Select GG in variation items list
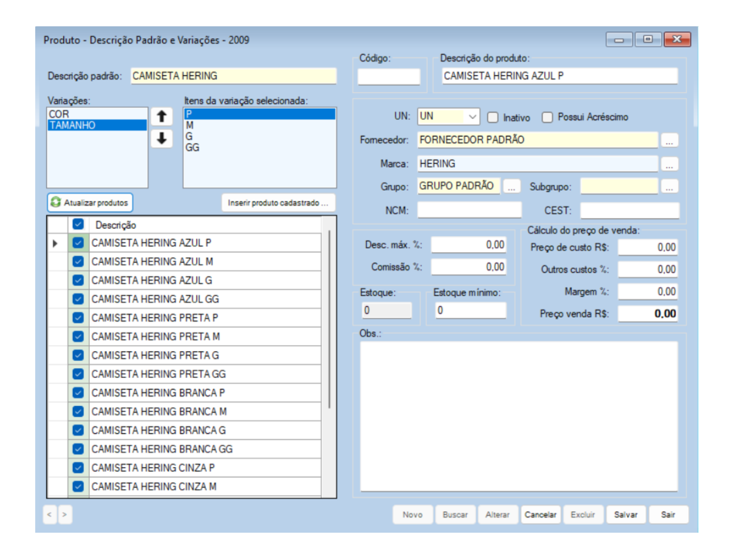729x560 pixels. pyautogui.click(x=193, y=147)
